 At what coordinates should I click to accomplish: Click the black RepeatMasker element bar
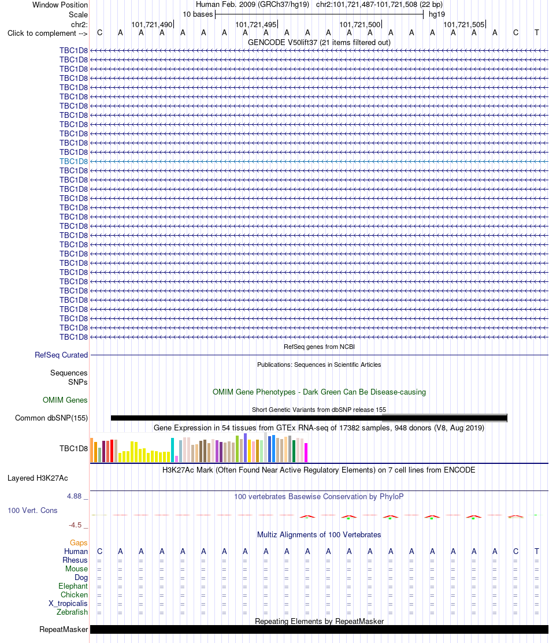319,630
